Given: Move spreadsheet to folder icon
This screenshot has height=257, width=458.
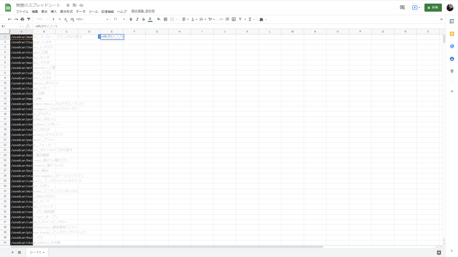Looking at the screenshot, I should coord(75,5).
